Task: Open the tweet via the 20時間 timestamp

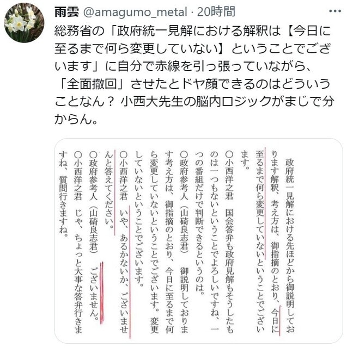Action: coord(216,12)
